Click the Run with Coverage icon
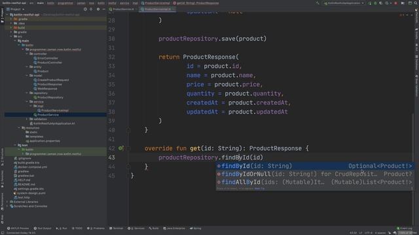Screen dimensions: 419x235 coord(381,3)
